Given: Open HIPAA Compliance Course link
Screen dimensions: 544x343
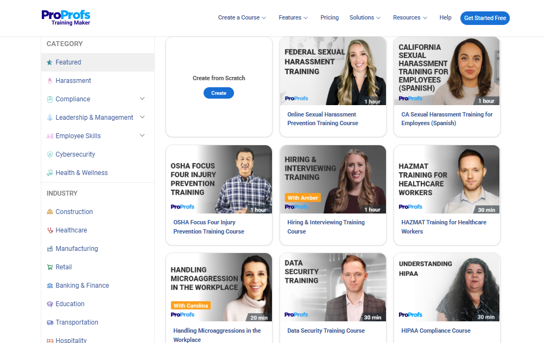Looking at the screenshot, I should point(436,331).
